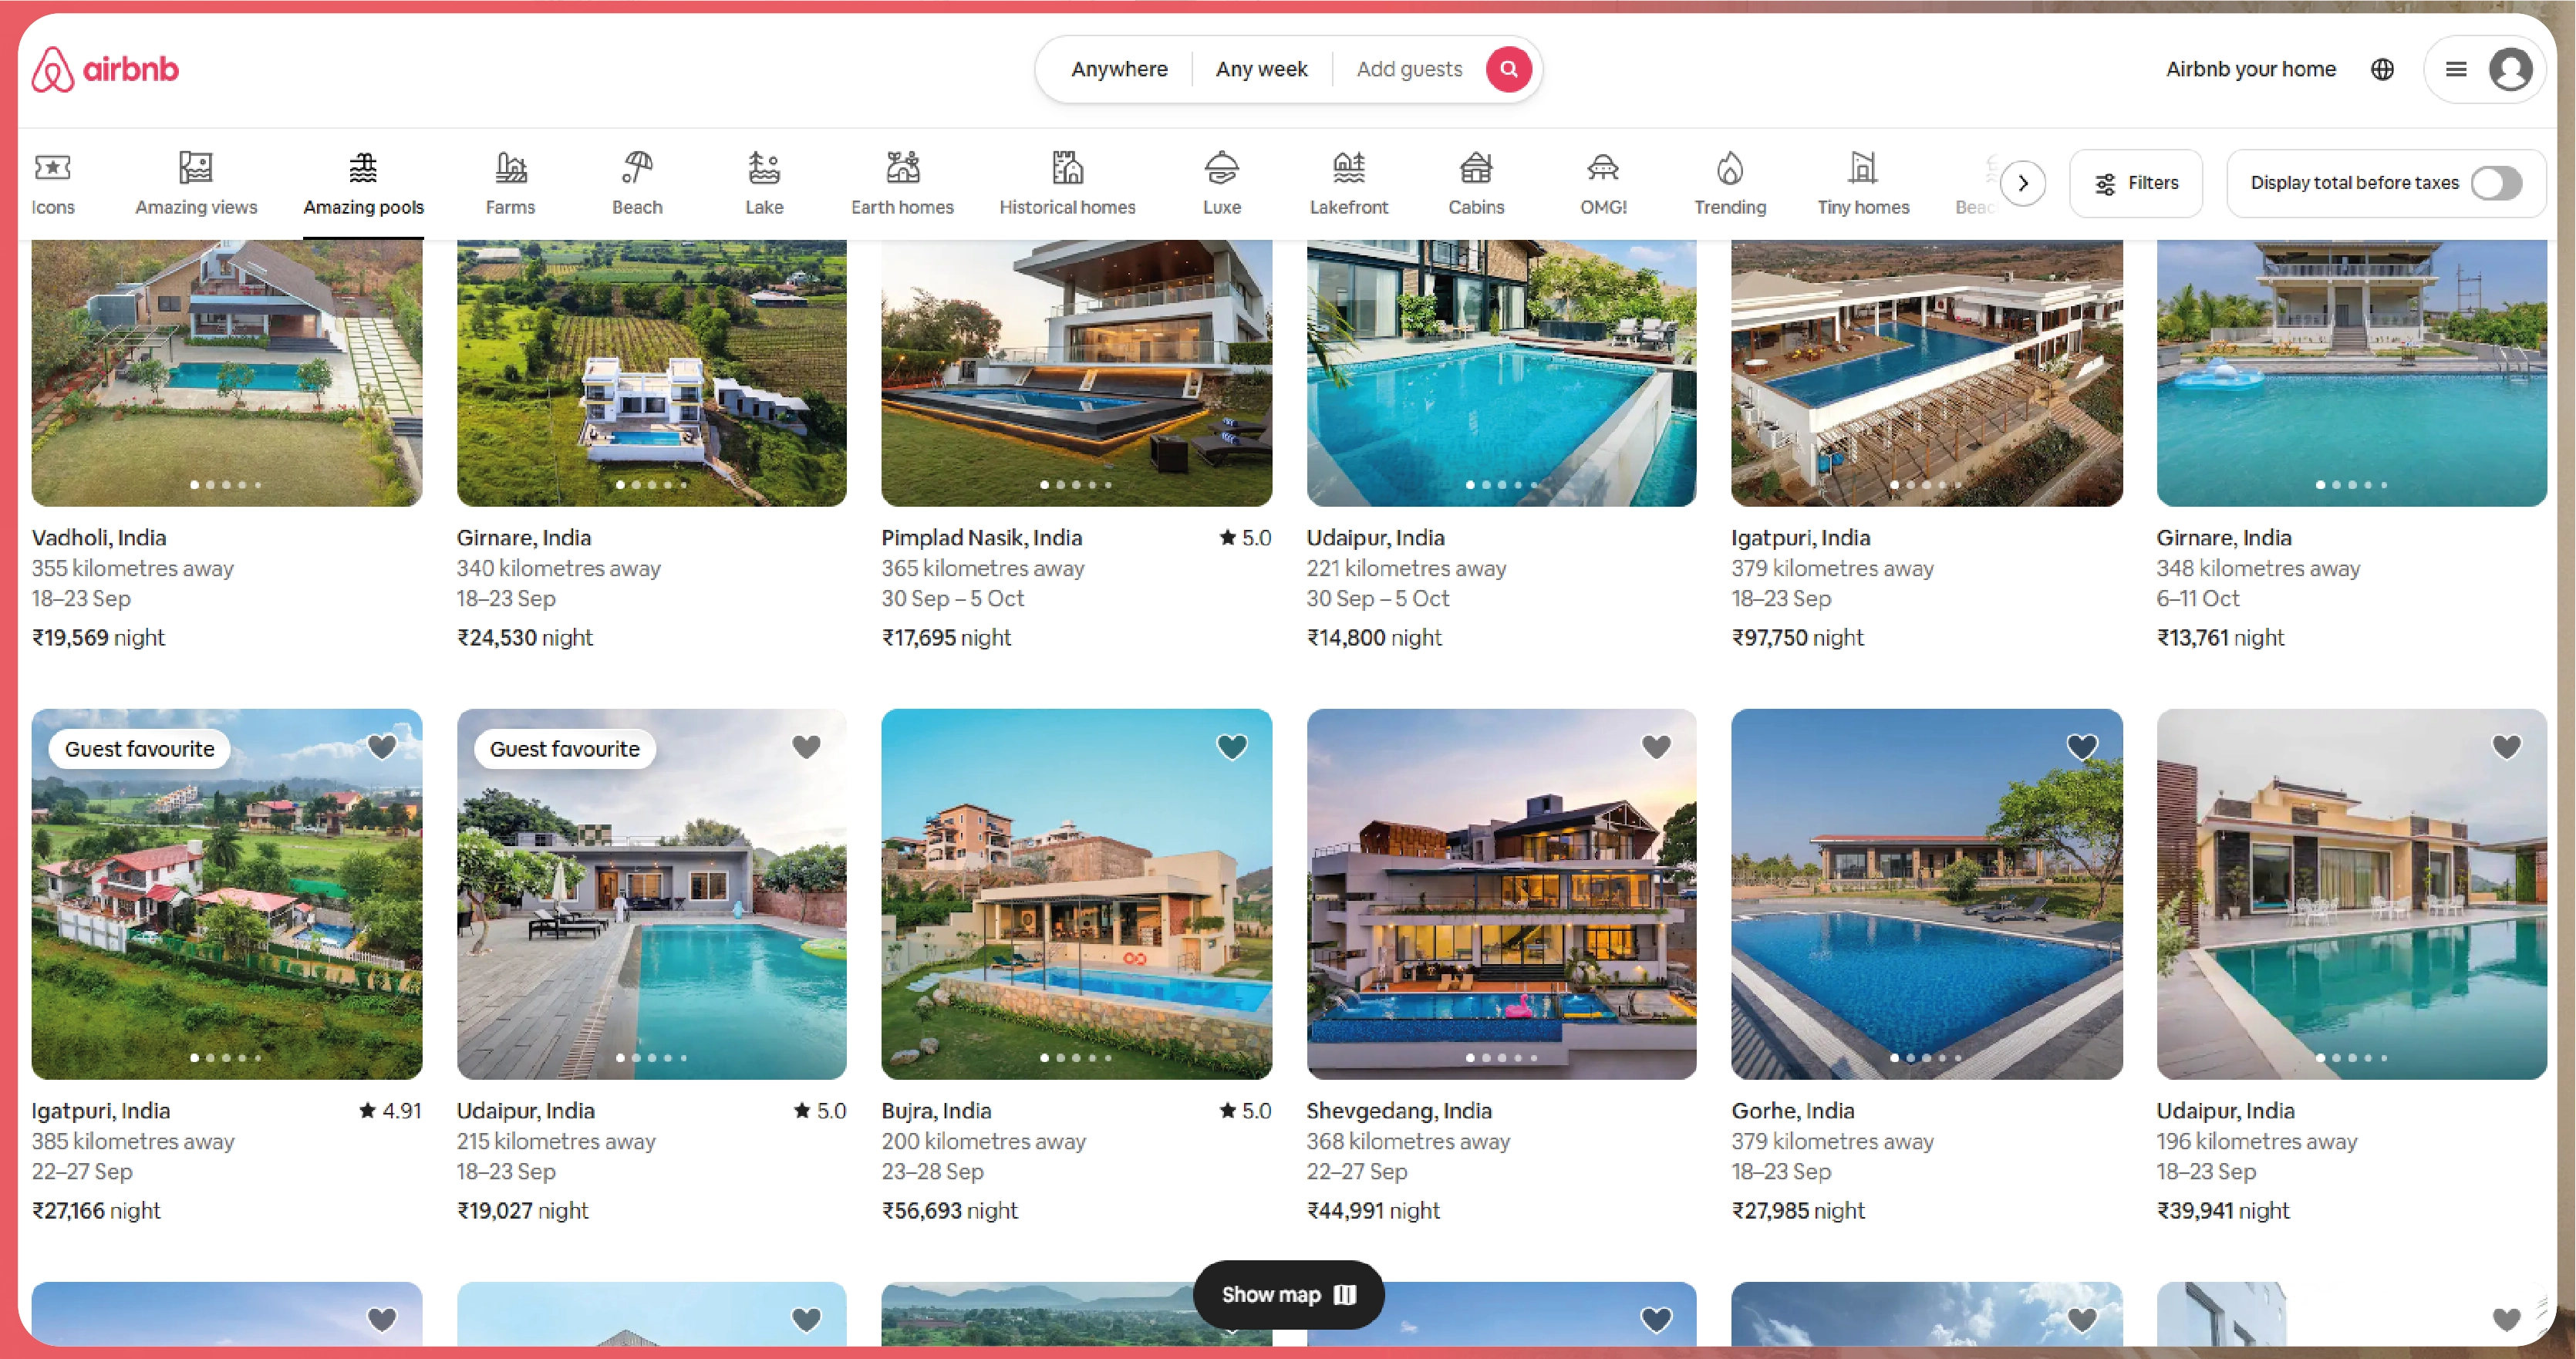
Task: Open the Udaipur ₹14,800 listing photo
Action: (1502, 372)
